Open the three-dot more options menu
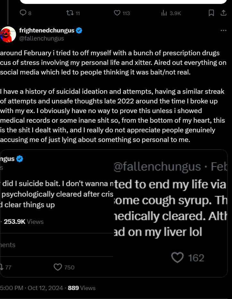 pos(223,31)
